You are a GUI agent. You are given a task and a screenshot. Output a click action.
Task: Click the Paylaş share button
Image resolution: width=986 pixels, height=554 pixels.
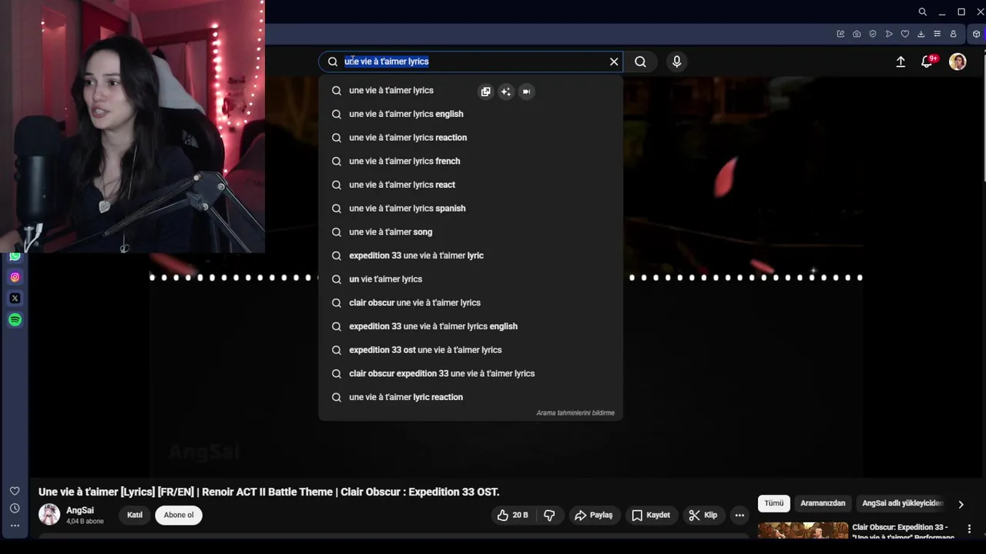[594, 515]
